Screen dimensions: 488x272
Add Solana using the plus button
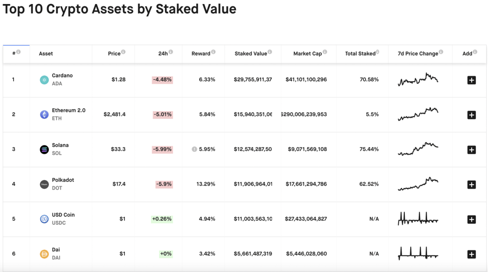pos(471,150)
